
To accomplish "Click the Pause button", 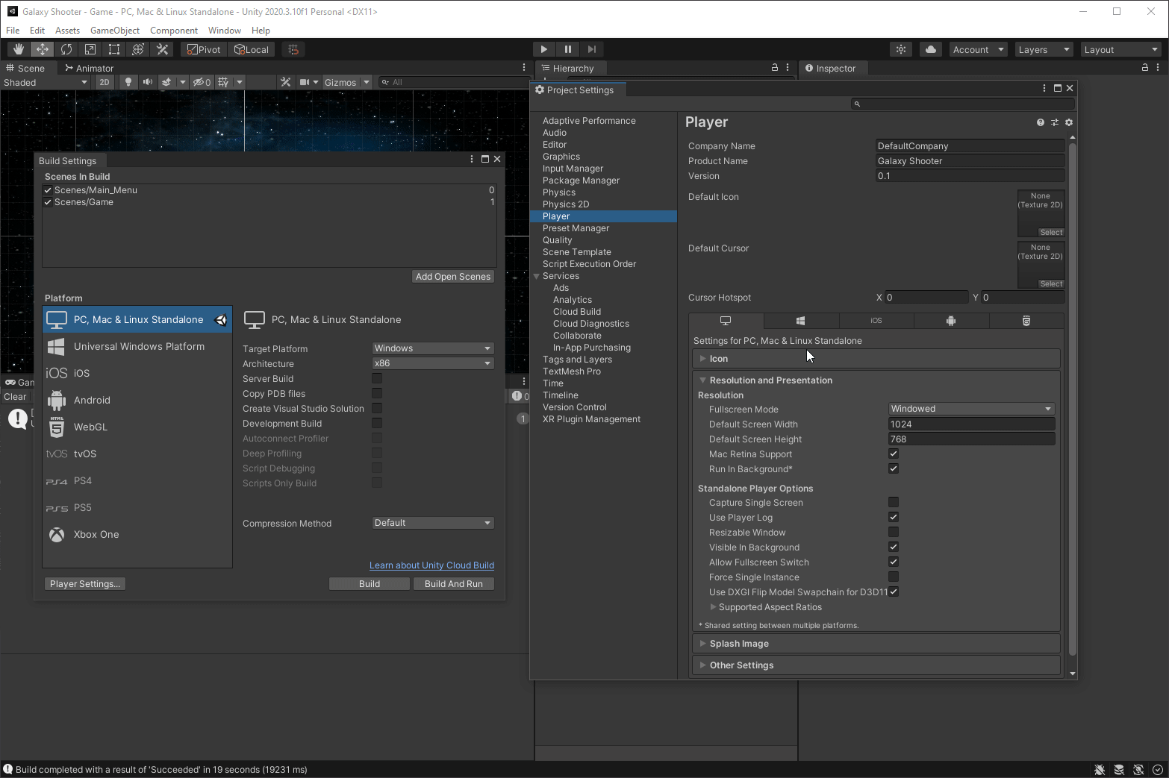I will tap(567, 49).
